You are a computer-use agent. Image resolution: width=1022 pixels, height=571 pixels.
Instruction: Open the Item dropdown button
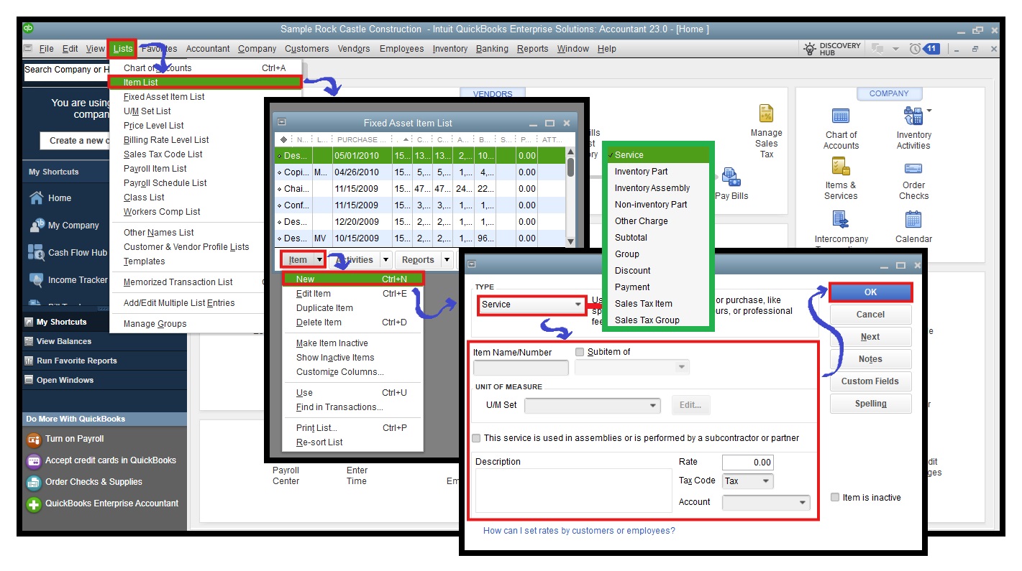pyautogui.click(x=303, y=260)
